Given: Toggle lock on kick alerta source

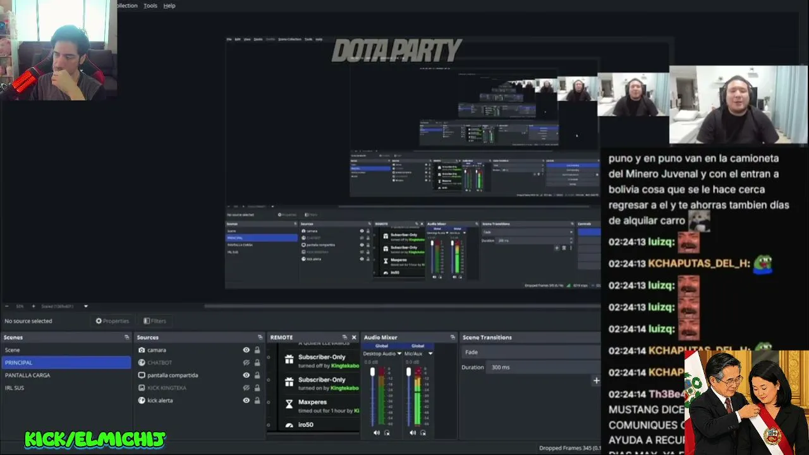Looking at the screenshot, I should pos(257,401).
